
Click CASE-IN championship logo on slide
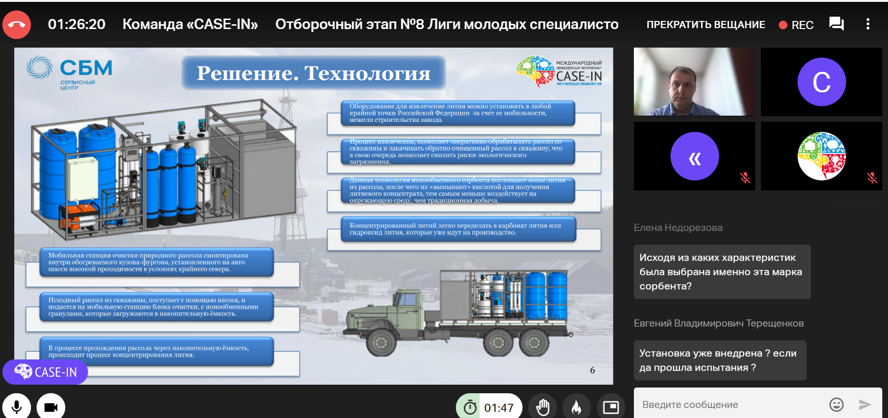pos(560,72)
